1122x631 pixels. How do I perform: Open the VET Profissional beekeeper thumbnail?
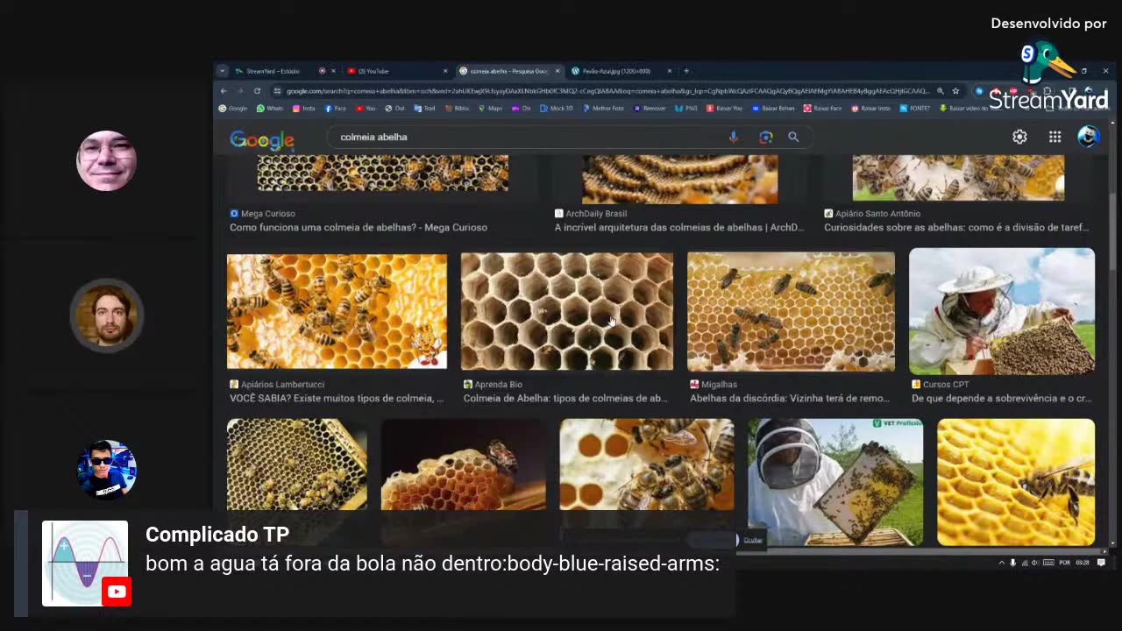(835, 481)
